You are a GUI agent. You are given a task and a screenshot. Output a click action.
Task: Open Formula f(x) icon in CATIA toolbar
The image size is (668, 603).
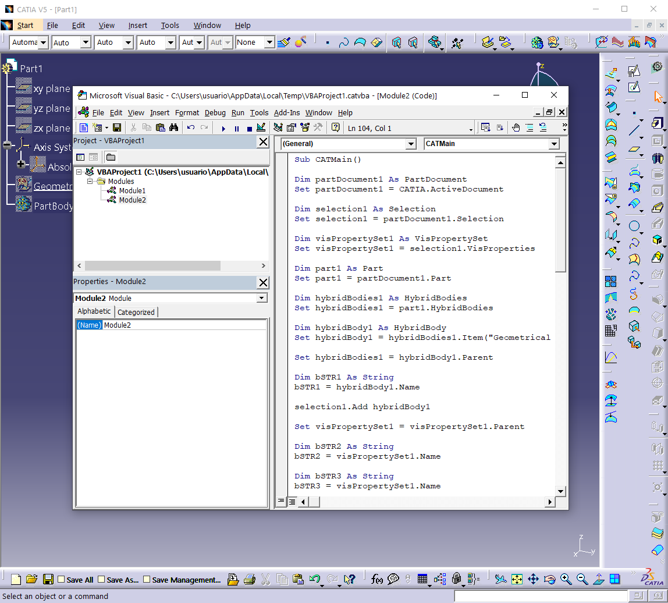pos(376,579)
